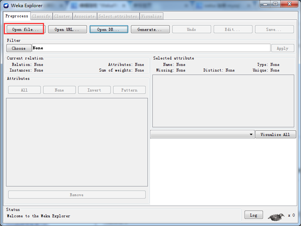Close the Weka Explorer window
The width and height of the screenshot is (301, 226).
point(289,4)
